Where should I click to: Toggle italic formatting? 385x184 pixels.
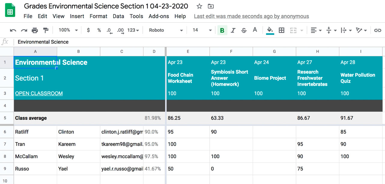pos(234,30)
